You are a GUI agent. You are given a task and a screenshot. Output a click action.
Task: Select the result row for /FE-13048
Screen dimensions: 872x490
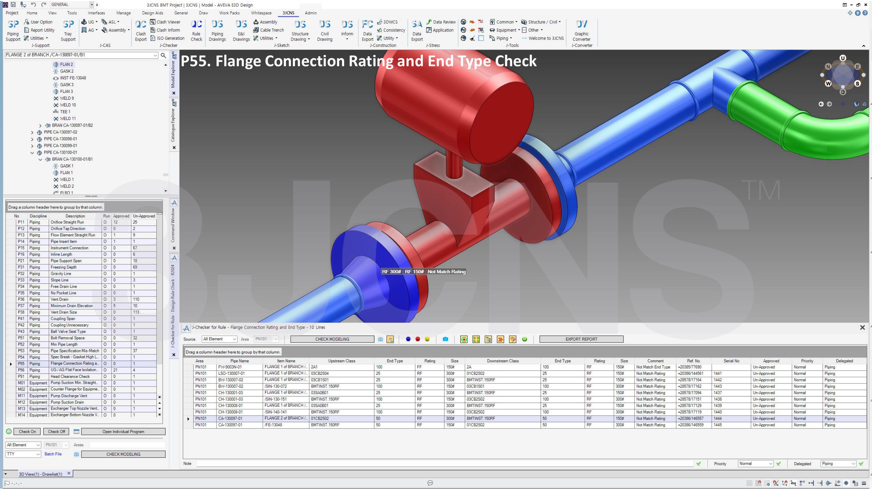pos(530,425)
